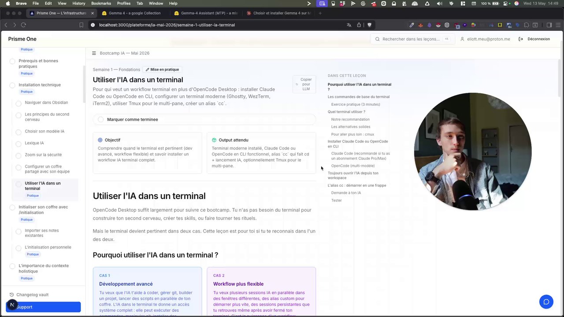Jump to Pour aller plus loin : cmux
564x317 pixels.
pyautogui.click(x=352, y=134)
